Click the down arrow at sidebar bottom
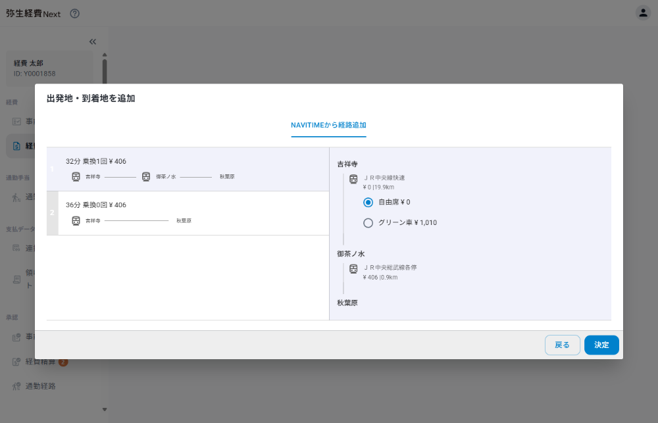Screen dimensions: 658x423 tap(105, 409)
